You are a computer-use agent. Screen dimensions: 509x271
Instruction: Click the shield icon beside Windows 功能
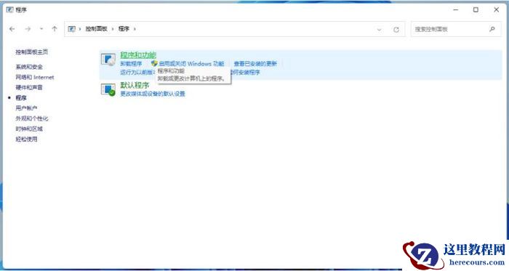tap(154, 63)
